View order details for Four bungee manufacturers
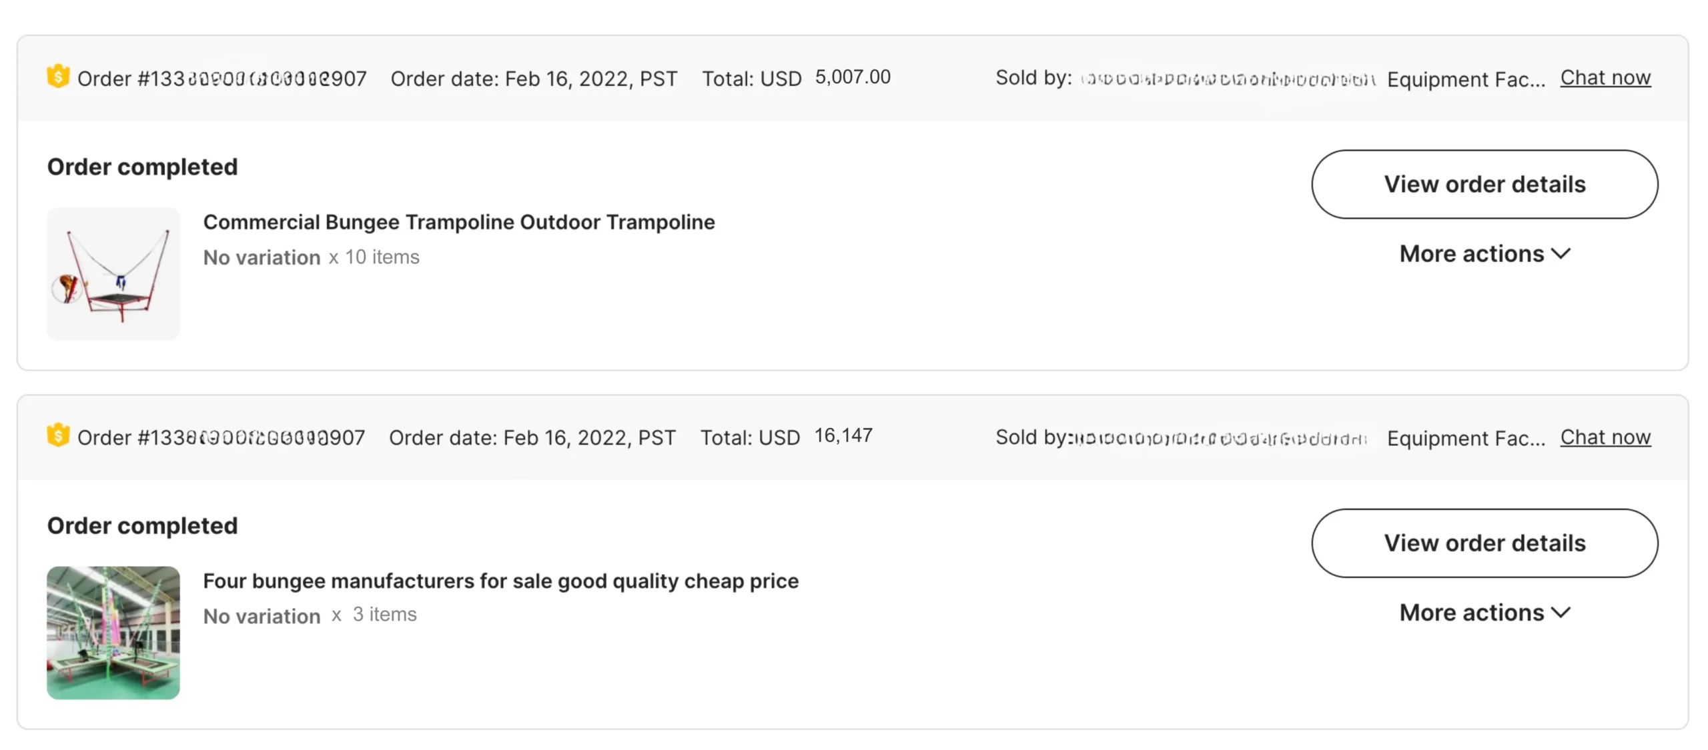 tap(1484, 543)
